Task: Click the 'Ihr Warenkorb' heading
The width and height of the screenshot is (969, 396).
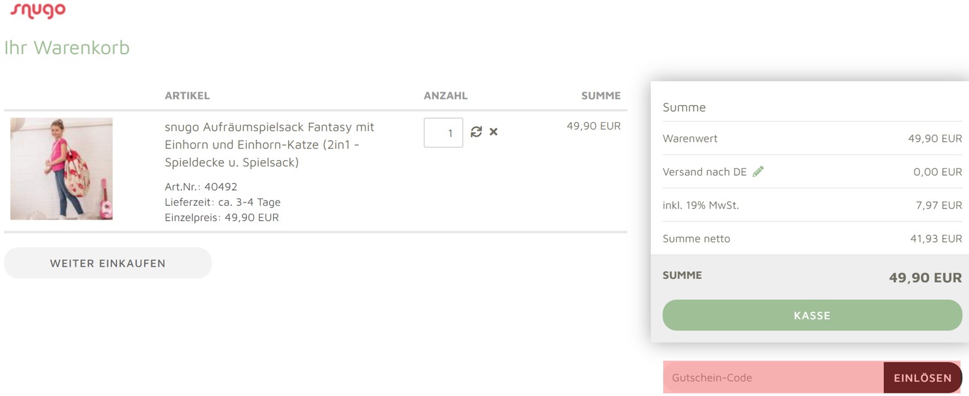Action: pyautogui.click(x=67, y=48)
